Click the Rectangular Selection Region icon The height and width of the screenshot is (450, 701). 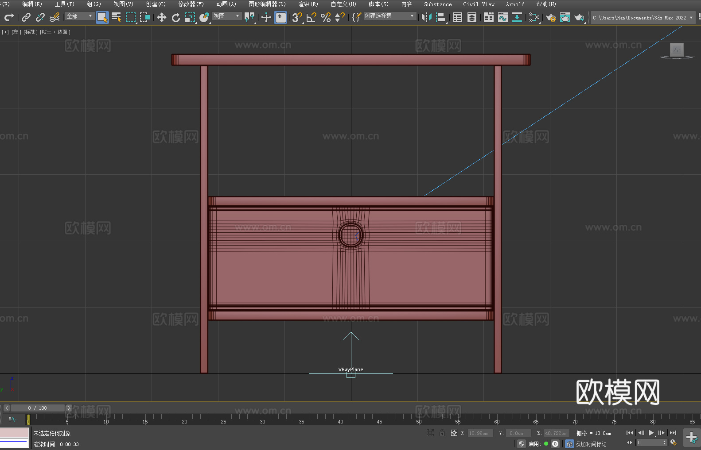click(x=131, y=17)
